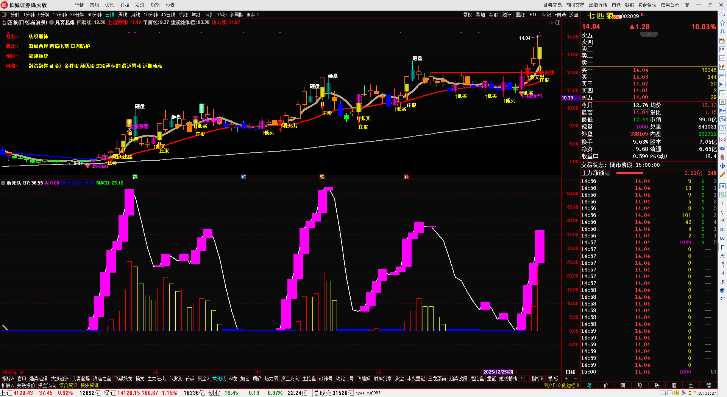Viewport: 727px width, 397px height.
Task: Click the back arrow icon in right sidebar
Action: pos(722,15)
